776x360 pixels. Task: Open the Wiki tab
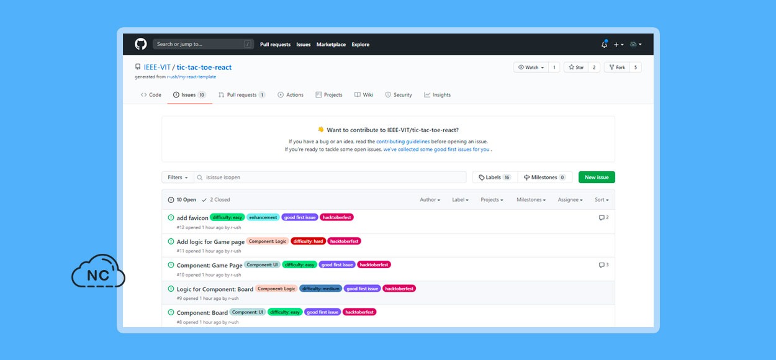364,95
